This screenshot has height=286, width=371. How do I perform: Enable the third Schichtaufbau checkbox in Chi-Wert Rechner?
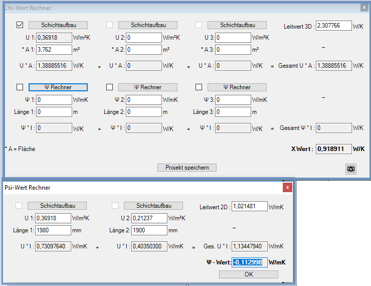tap(199, 25)
